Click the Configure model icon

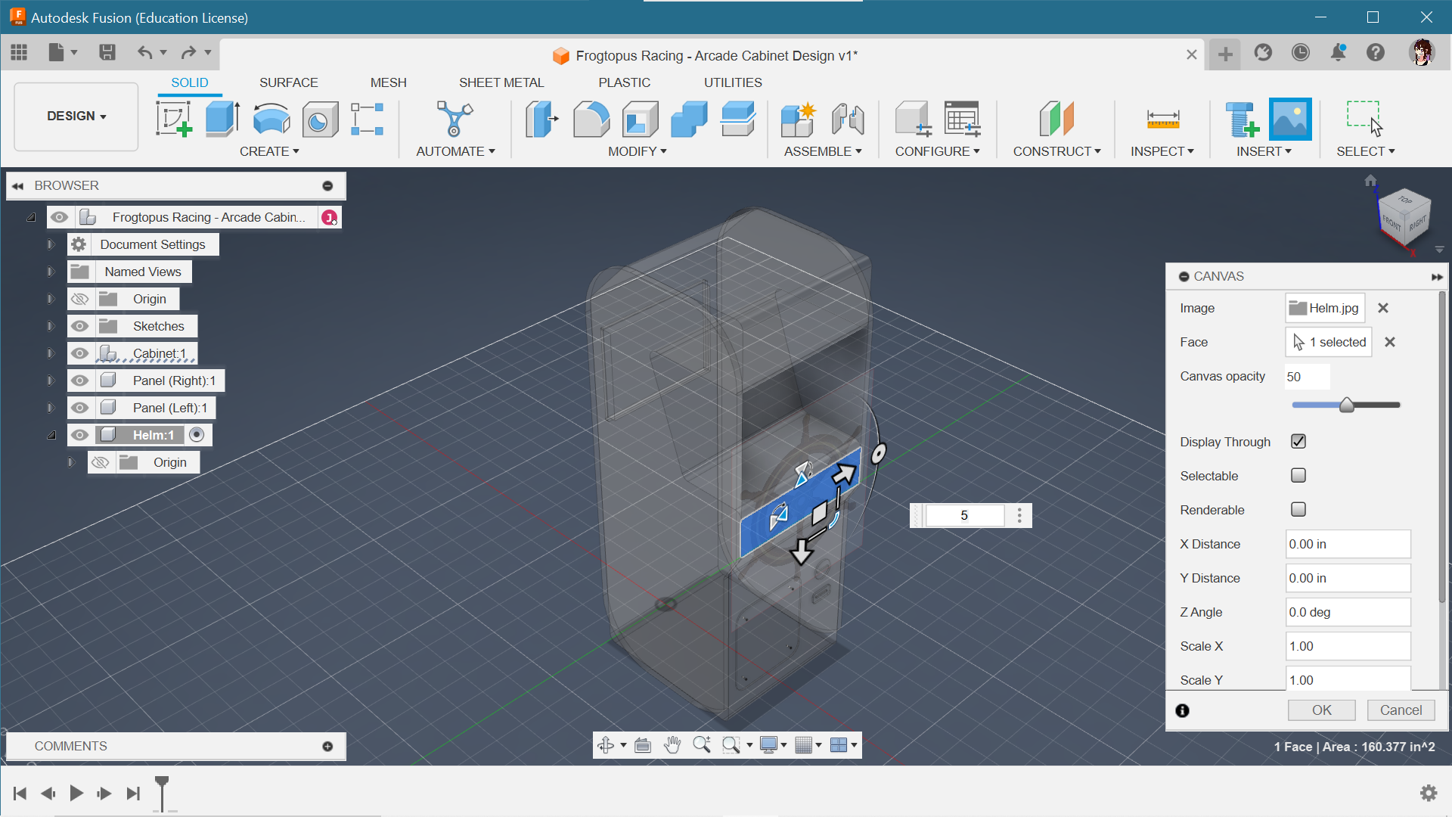click(913, 120)
